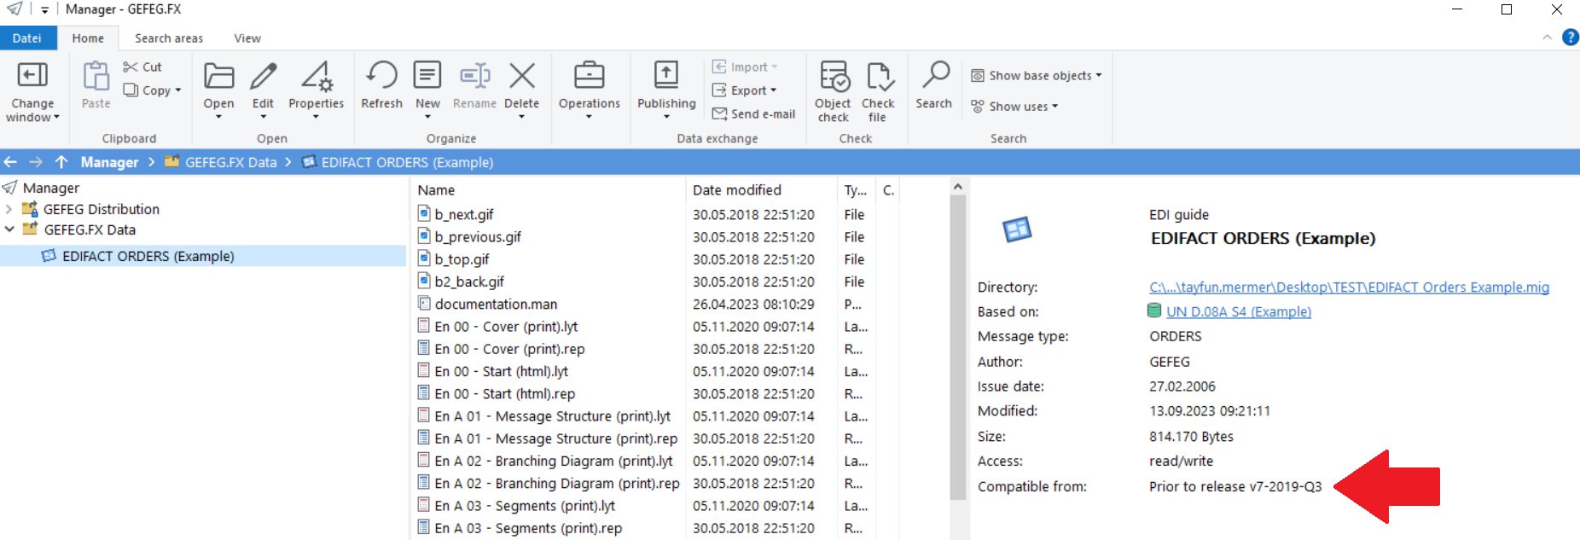1580x540 pixels.
Task: Click the Delete X icon
Action: coord(521,75)
